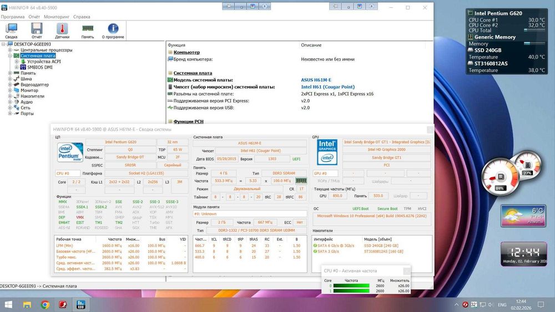Click the 'Socket H2 (LGA1155)' platform field
This screenshot has height=312, width=555.
click(x=146, y=173)
